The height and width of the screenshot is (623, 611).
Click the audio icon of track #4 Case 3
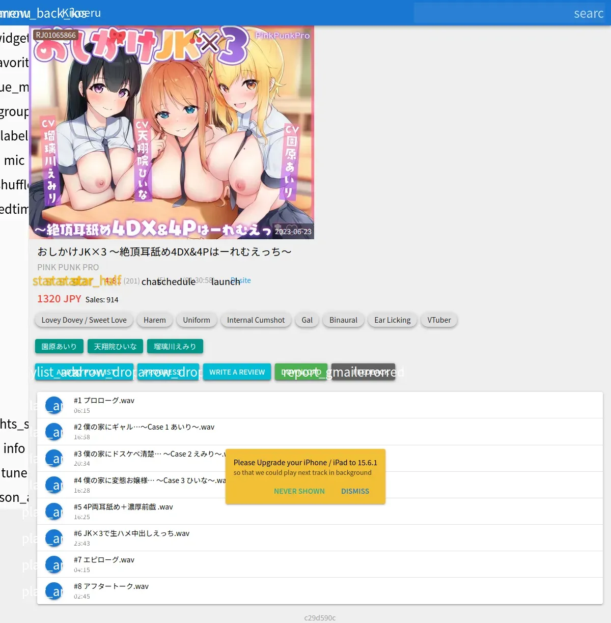click(54, 485)
